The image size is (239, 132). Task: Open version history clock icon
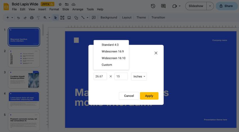[153, 6]
